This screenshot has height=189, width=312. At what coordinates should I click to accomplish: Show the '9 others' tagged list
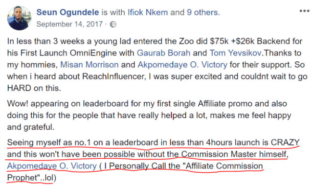tap(203, 12)
